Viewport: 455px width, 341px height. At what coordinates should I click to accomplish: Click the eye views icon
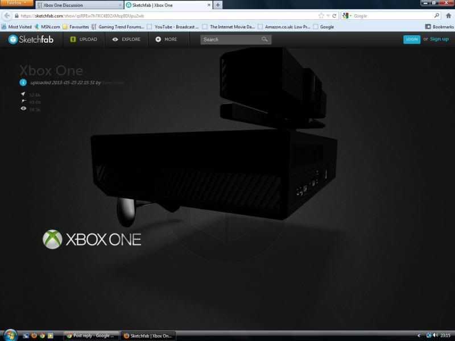pos(23,109)
